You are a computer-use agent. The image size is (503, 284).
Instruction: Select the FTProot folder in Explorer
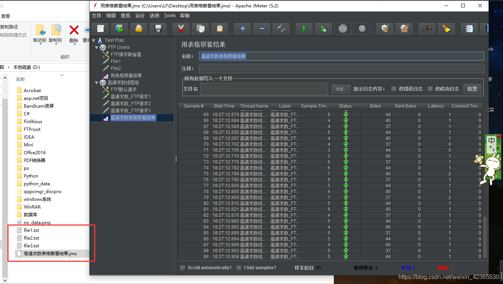tap(32, 129)
